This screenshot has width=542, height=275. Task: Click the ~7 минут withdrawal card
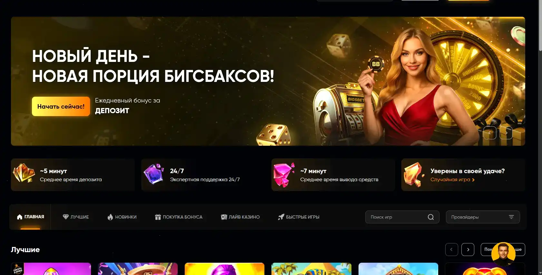click(x=333, y=175)
